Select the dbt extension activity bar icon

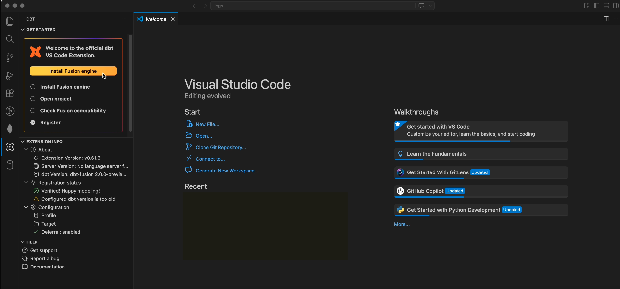pyautogui.click(x=10, y=147)
